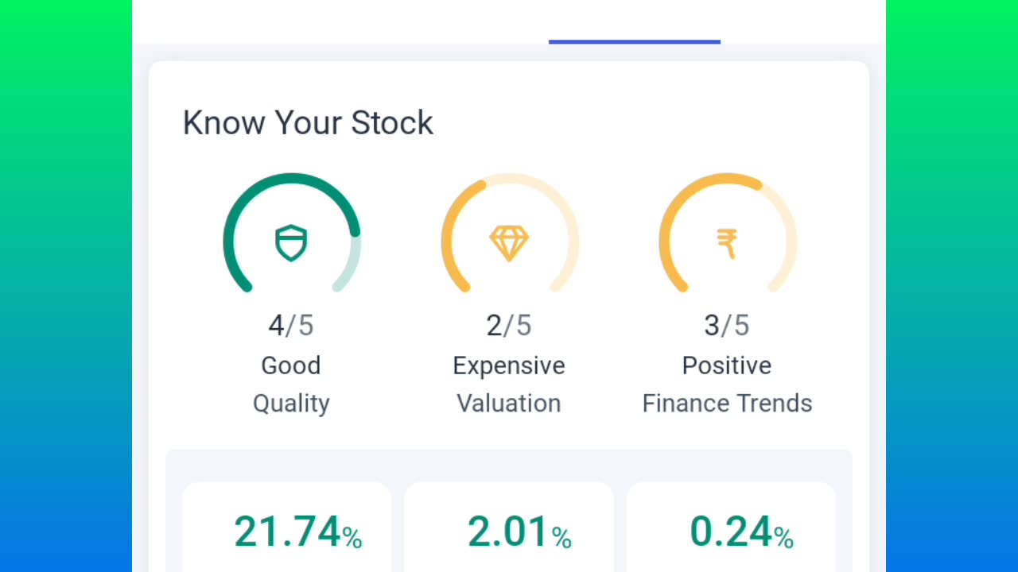Click the rupee symbol finance icon
This screenshot has width=1018, height=572.
[727, 242]
